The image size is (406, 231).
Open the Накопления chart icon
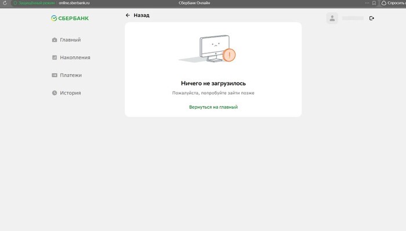55,57
